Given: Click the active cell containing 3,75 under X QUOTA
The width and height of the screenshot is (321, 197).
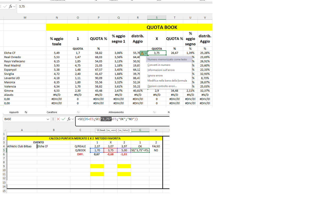Looking at the screenshot, I should pyautogui.click(x=157, y=53).
